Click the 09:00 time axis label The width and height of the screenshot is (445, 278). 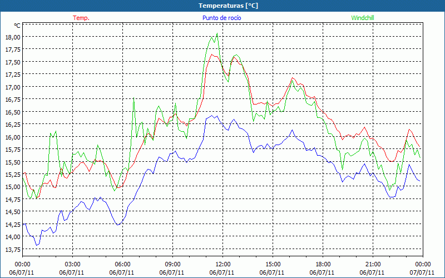[x=172, y=264]
